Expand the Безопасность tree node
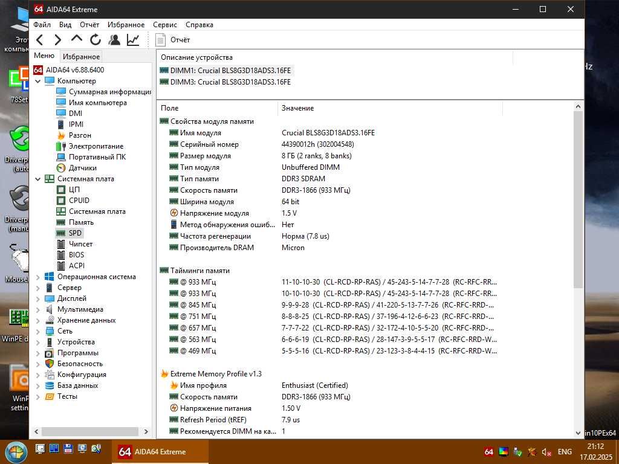The height and width of the screenshot is (464, 619). [38, 364]
